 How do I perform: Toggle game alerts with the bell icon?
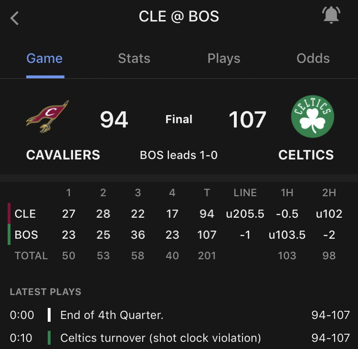[331, 15]
